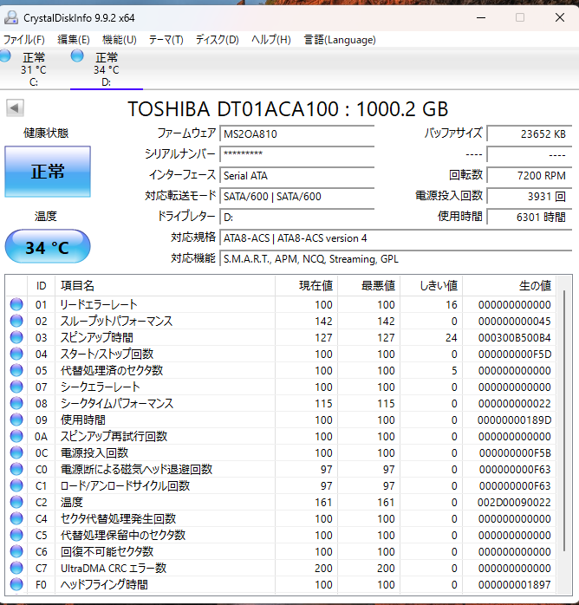Click status icon of row C4 セクタ代替処理発生回数

point(16,518)
